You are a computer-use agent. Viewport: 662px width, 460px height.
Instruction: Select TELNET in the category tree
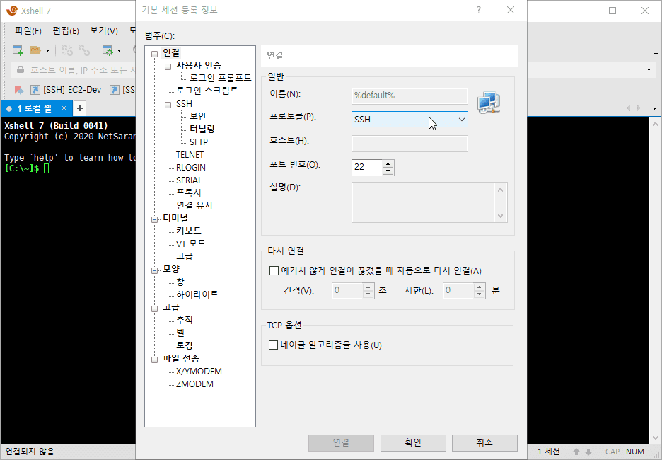point(190,154)
